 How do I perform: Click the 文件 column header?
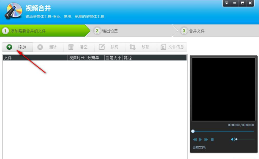click(35, 58)
